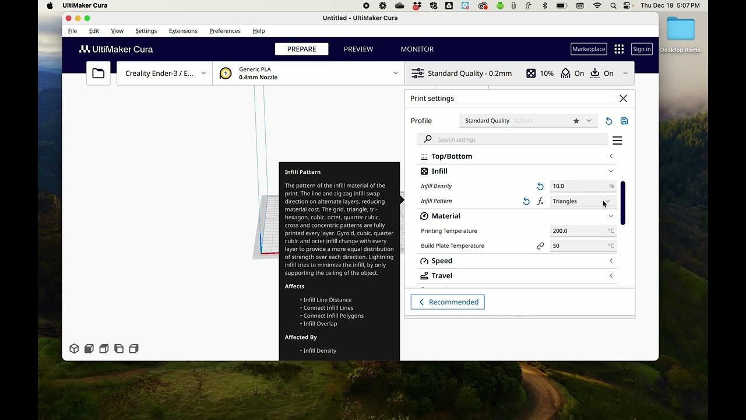Open Spotlight search in menu bar
Screen dimensions: 746x420
point(613,5)
